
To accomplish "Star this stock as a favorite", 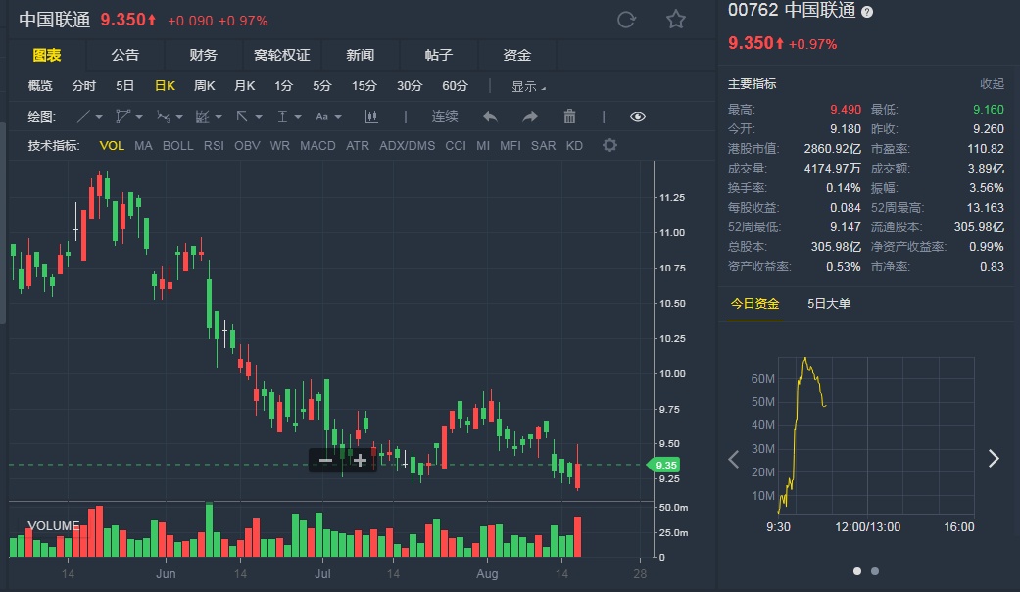I will 676,20.
